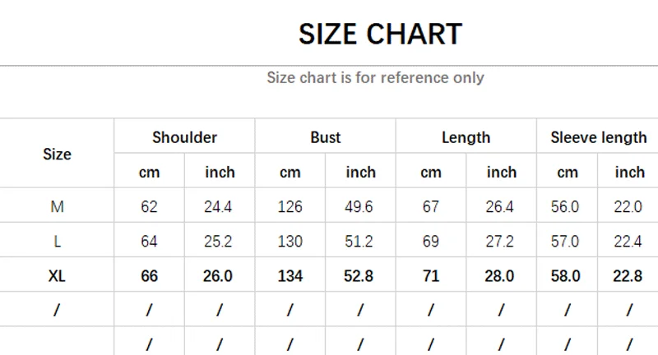Click the XL bust value 134
Image resolution: width=658 pixels, height=355 pixels.
click(x=290, y=276)
